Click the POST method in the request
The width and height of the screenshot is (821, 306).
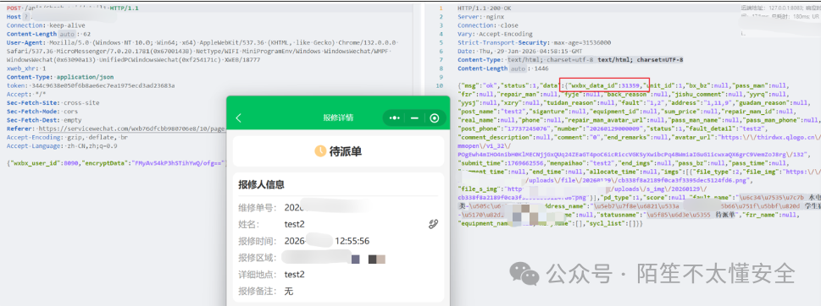pos(14,8)
